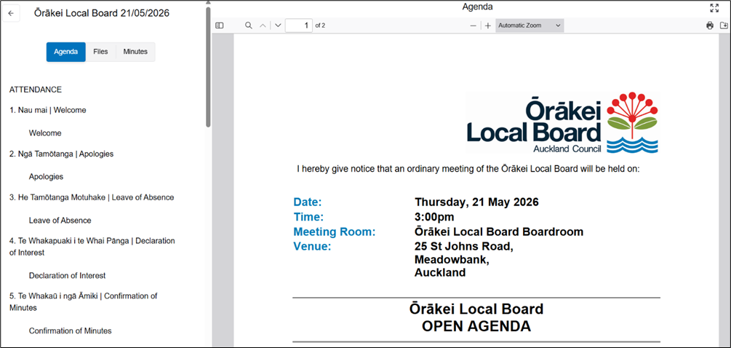Click '25 St Johns Road,' venue text
The height and width of the screenshot is (348, 731).
(464, 246)
